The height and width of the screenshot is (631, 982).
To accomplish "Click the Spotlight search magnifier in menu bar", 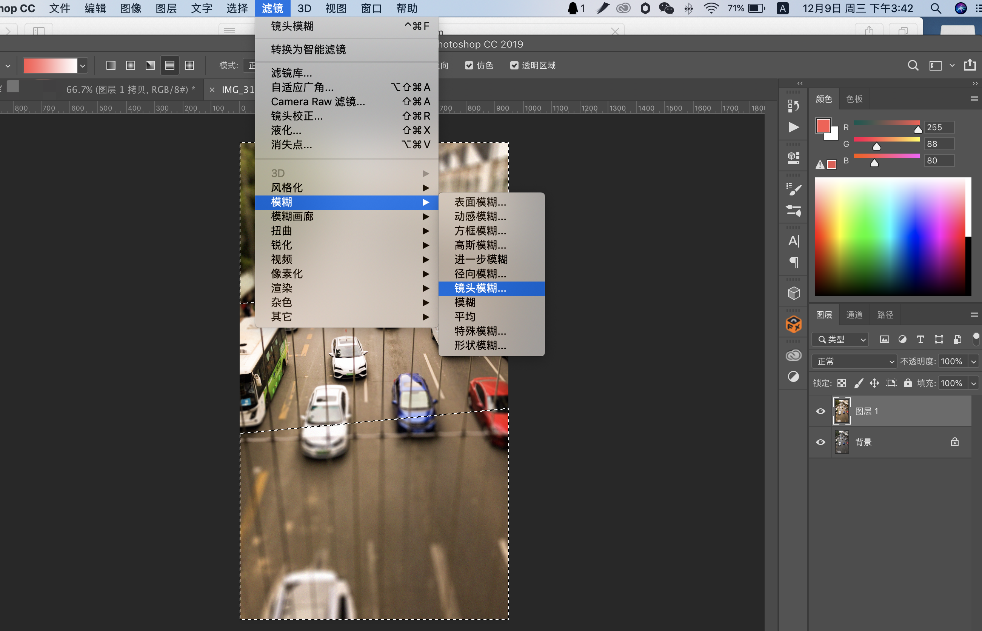I will 935,8.
